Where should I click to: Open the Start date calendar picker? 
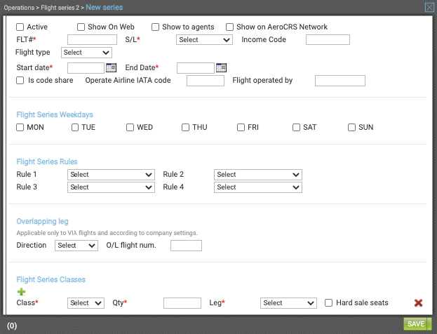(111, 67)
